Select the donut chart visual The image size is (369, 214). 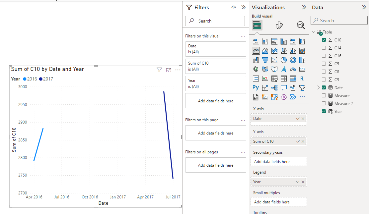coord(293,60)
